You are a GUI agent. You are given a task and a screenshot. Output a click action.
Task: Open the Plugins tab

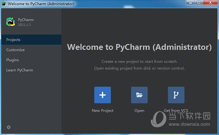31,60
